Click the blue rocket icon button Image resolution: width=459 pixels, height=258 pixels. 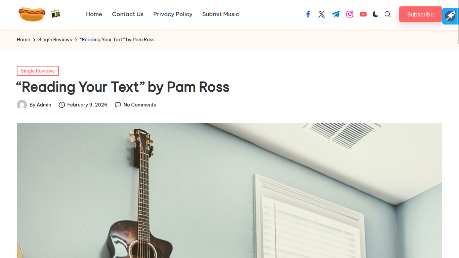(x=450, y=16)
